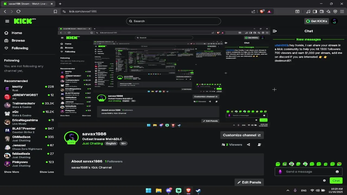The image size is (347, 195).
Task: Toggle the Brave sidebar panel
Action: (315, 11)
